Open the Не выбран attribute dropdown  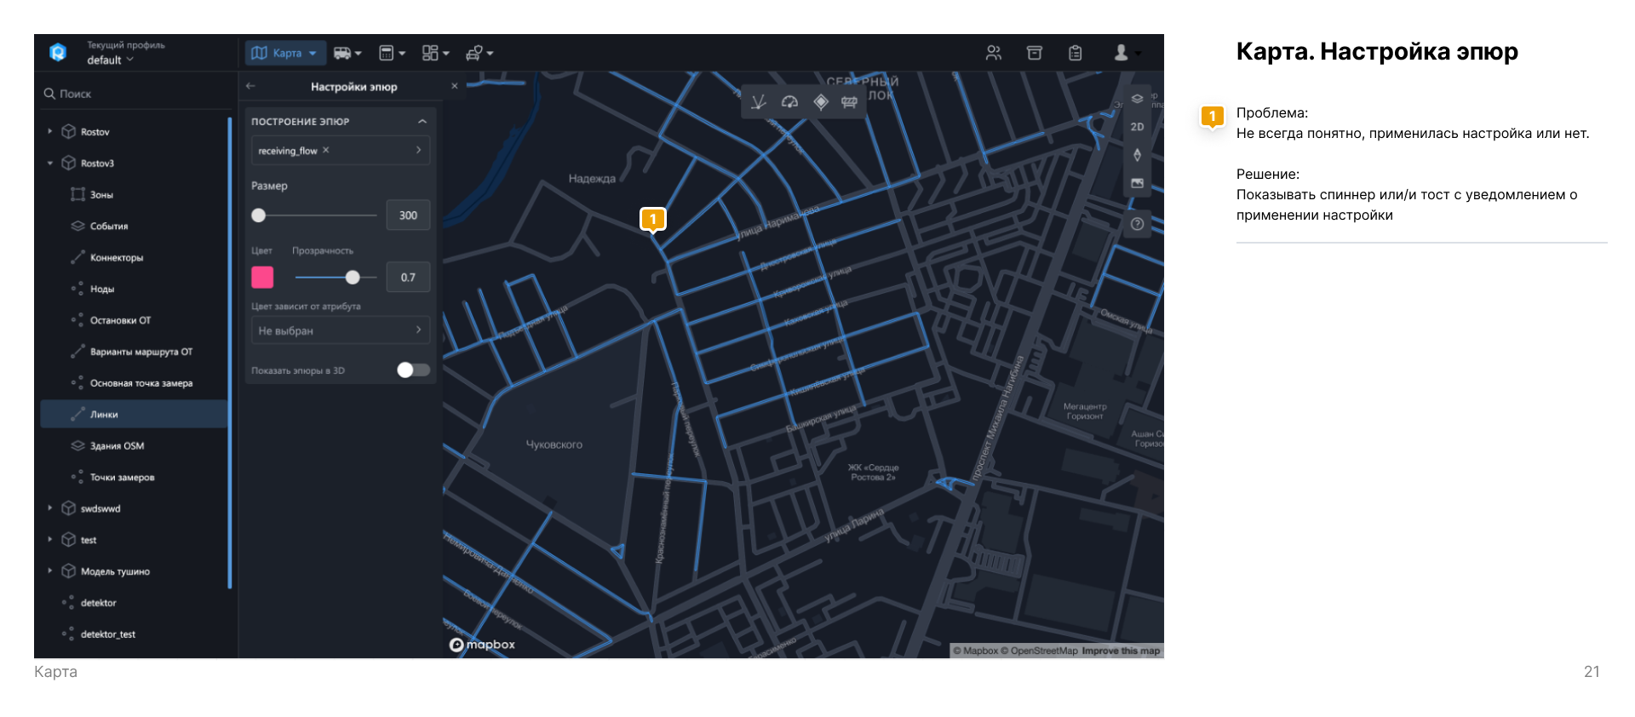tap(341, 330)
